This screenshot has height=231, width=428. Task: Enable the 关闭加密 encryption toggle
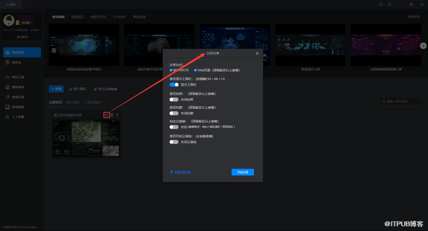point(174,99)
